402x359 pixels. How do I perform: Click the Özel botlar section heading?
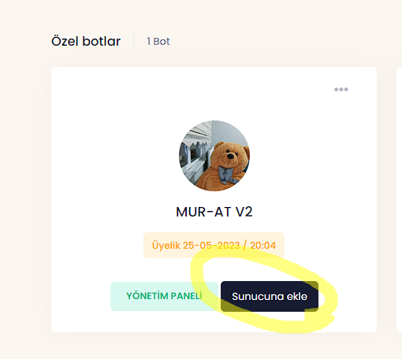coord(86,41)
